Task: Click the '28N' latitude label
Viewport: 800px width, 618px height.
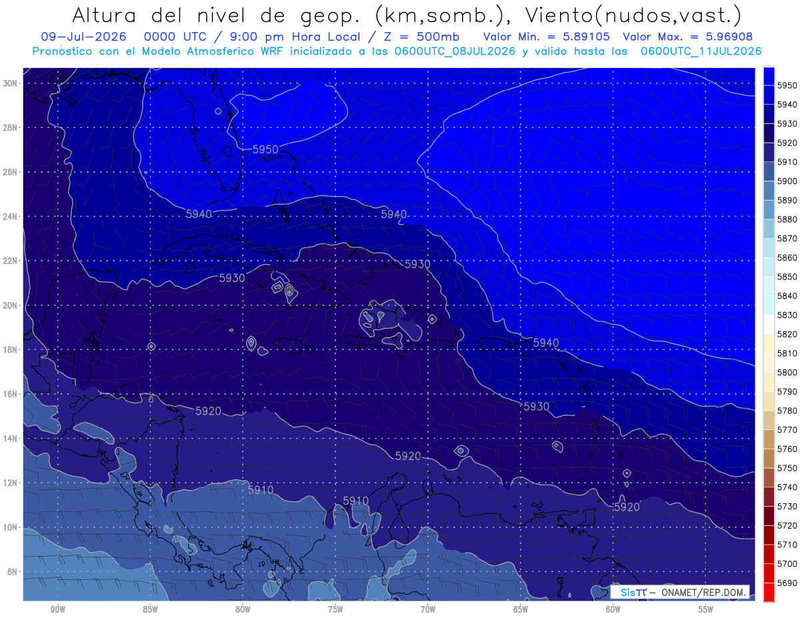Action: tap(10, 127)
